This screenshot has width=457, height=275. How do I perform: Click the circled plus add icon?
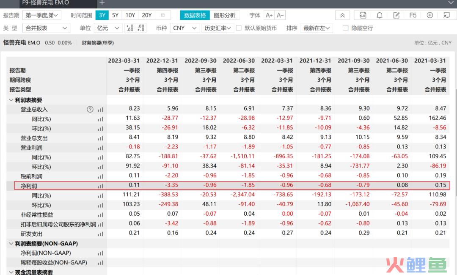[429, 15]
